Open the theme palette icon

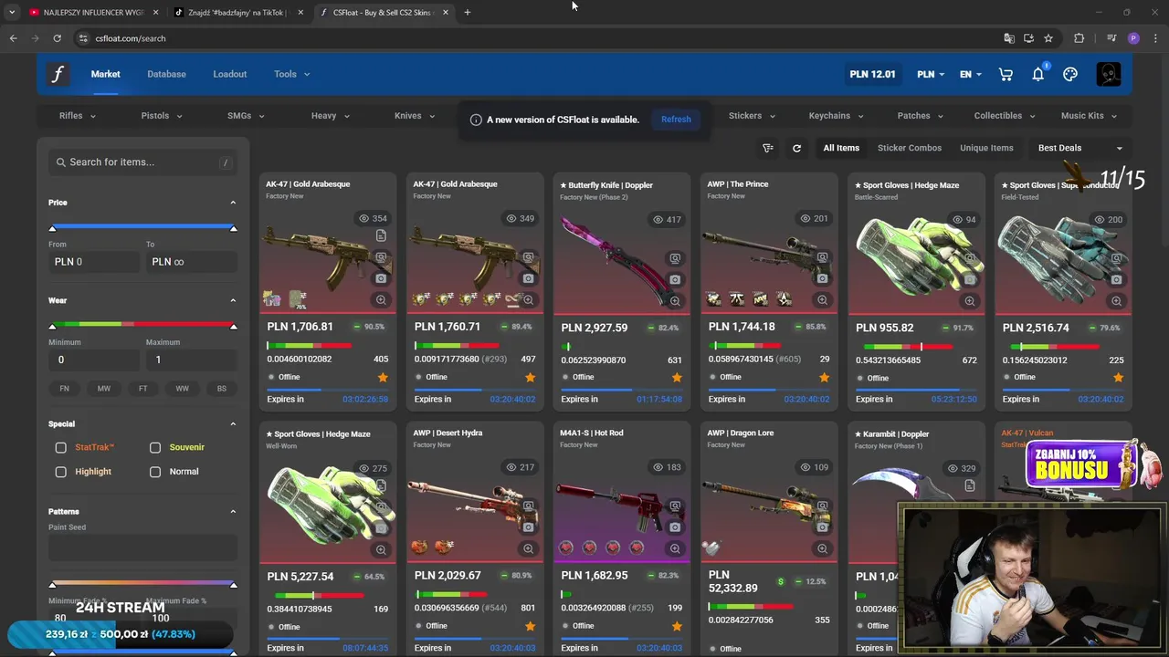[x=1070, y=74]
